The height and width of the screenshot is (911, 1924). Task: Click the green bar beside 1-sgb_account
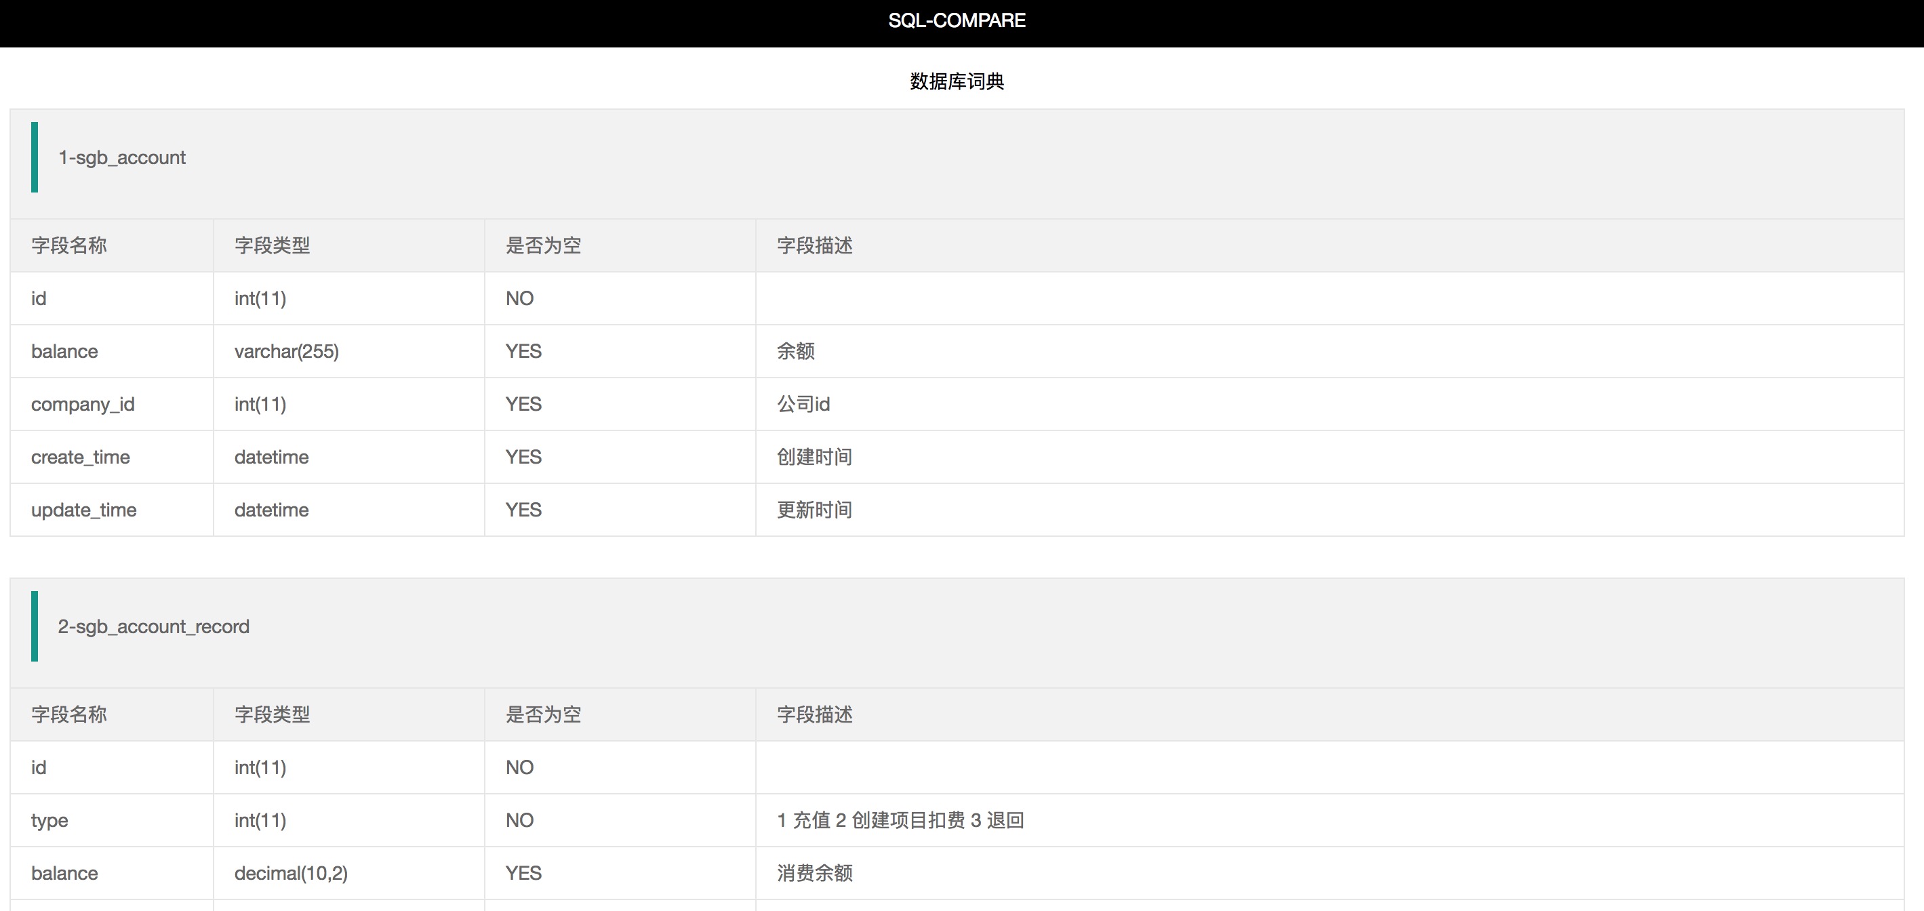35,157
